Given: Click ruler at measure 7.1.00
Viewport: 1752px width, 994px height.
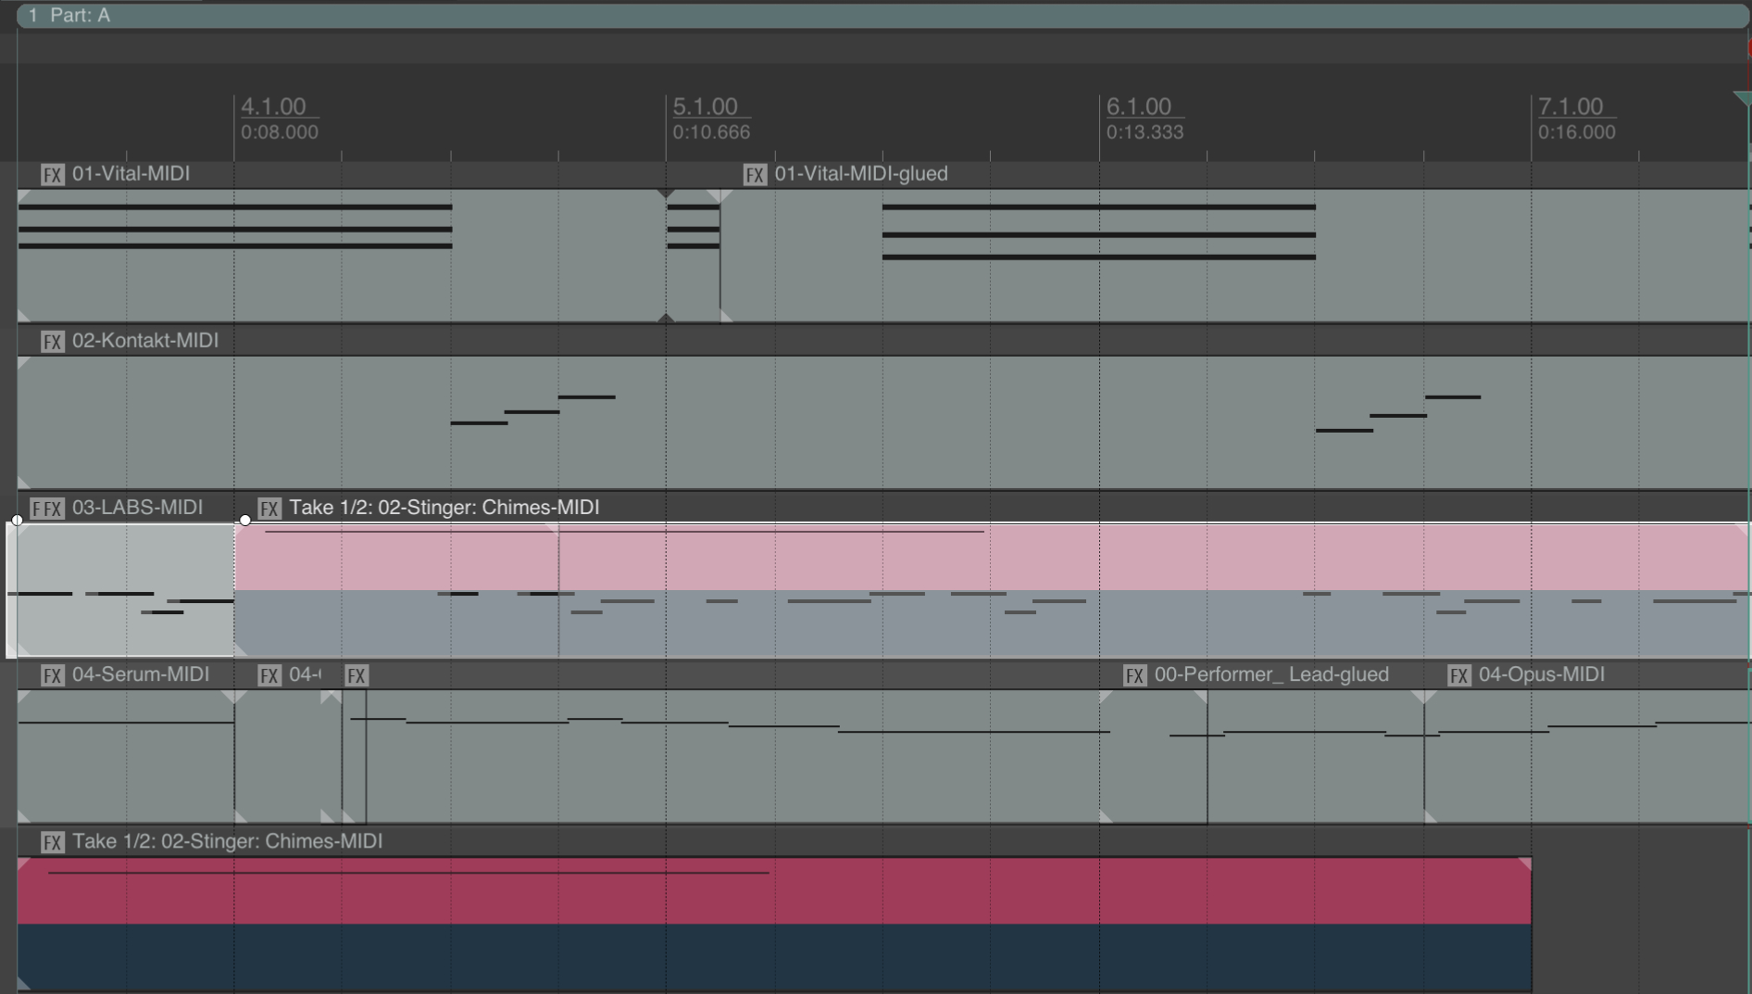Looking at the screenshot, I should pos(1571,107).
